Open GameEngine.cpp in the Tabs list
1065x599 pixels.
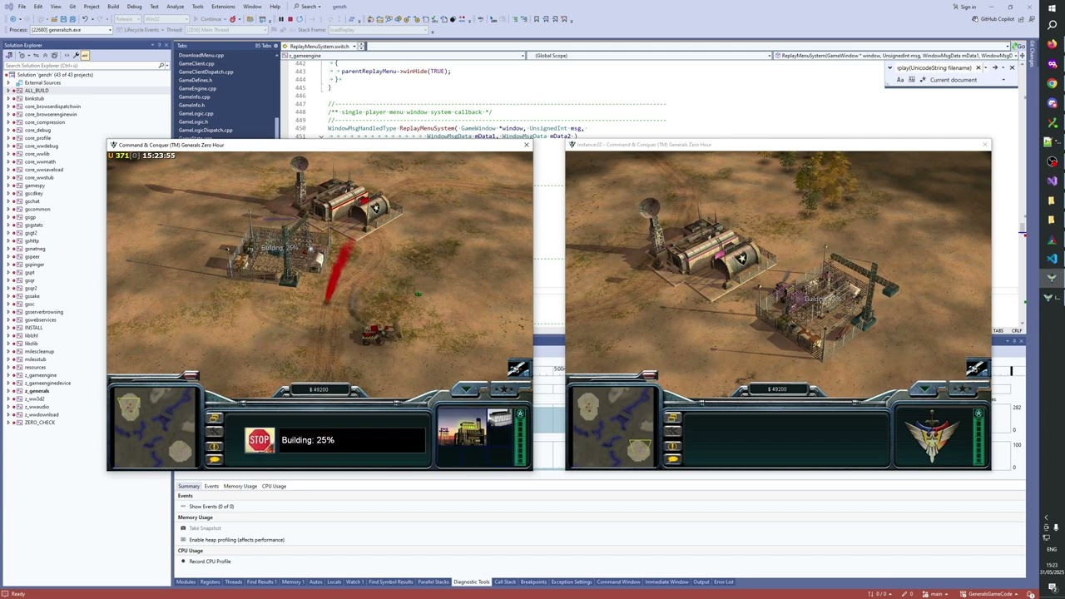197,88
